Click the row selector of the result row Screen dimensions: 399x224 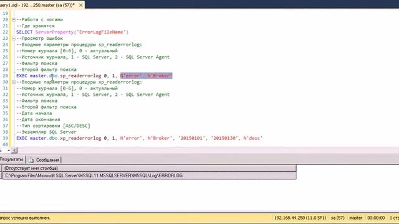[1, 175]
